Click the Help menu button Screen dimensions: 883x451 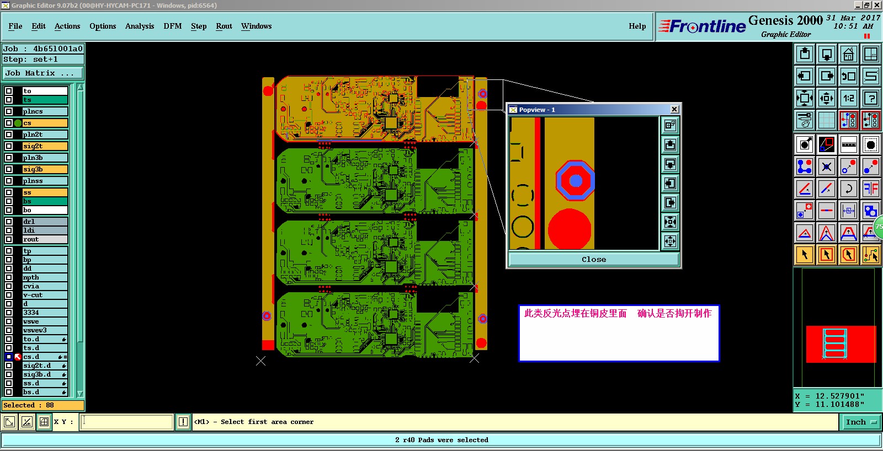point(637,26)
